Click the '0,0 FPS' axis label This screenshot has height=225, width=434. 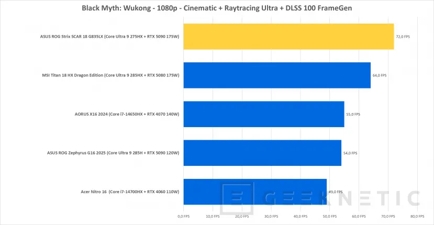(x=184, y=217)
